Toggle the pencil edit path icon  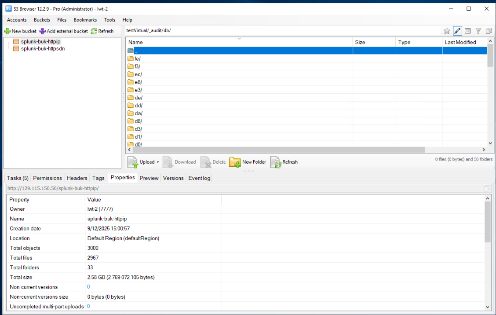(x=457, y=31)
